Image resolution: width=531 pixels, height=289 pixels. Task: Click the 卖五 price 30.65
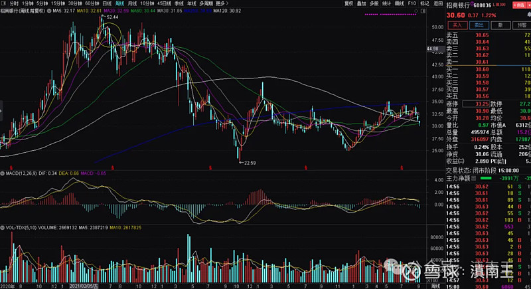point(482,35)
